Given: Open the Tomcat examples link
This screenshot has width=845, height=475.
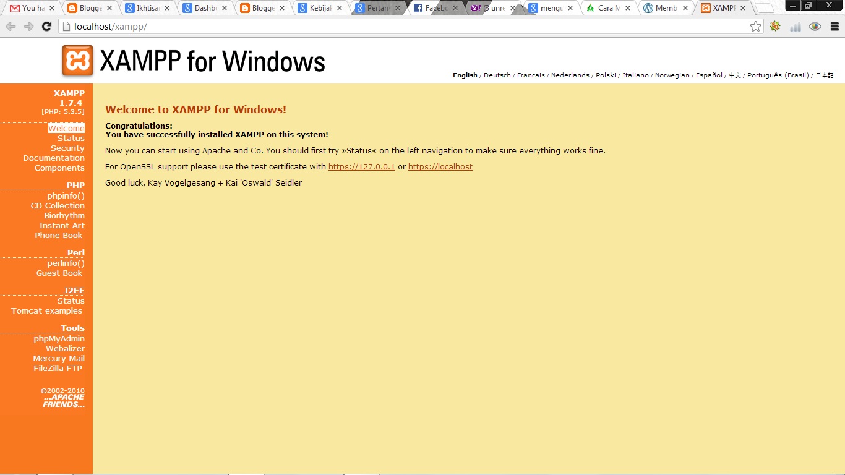Looking at the screenshot, I should pyautogui.click(x=46, y=310).
